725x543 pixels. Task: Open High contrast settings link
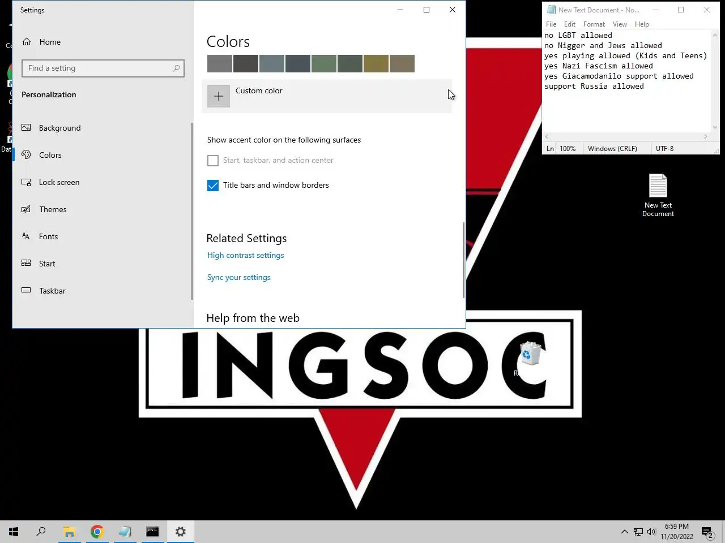[245, 255]
